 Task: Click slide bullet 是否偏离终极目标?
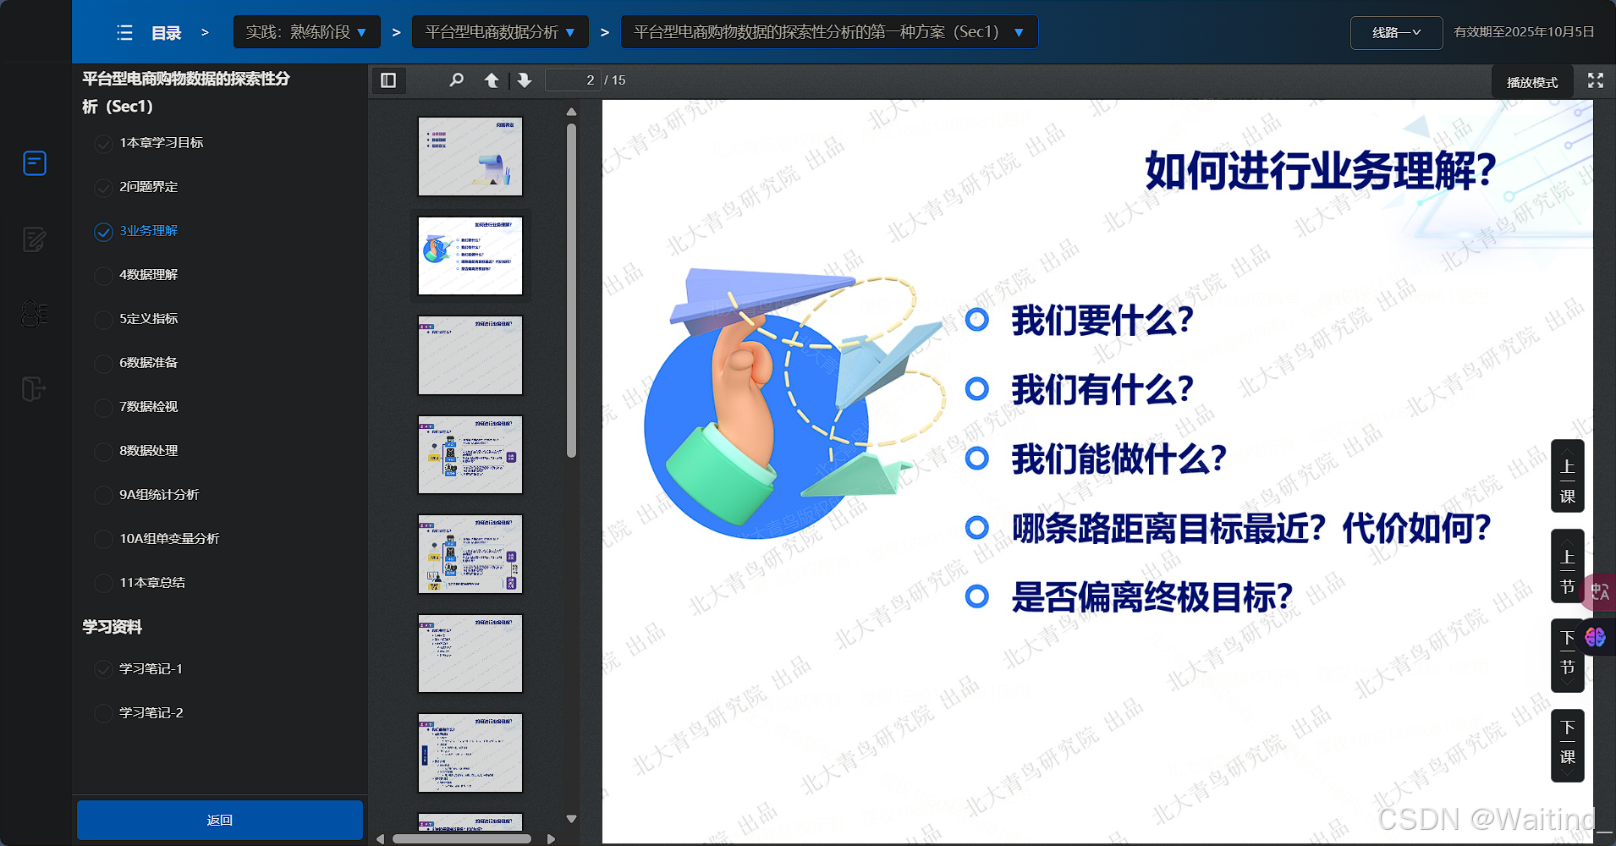pos(1152,597)
